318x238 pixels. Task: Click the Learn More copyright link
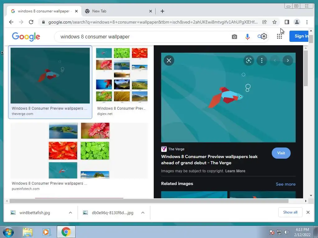tap(235, 171)
